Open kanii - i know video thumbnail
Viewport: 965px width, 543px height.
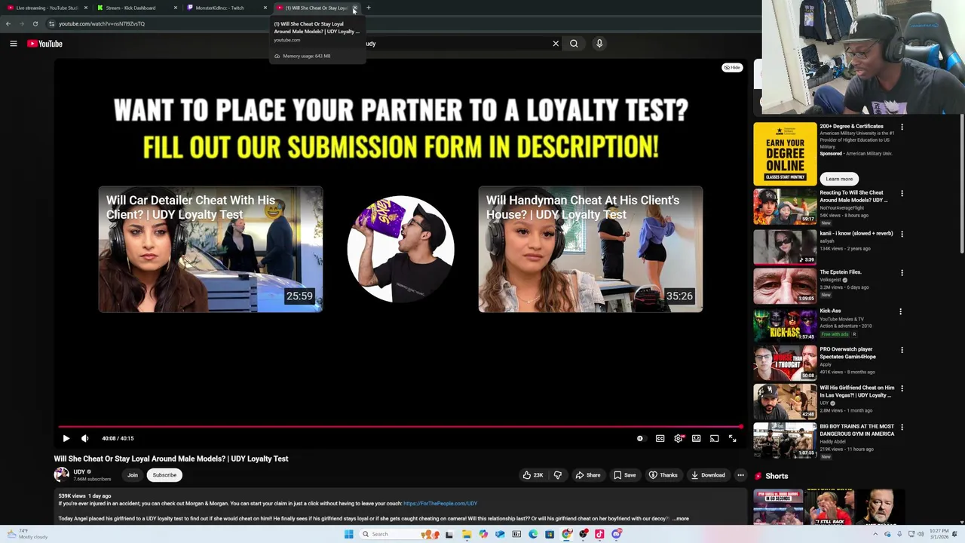pyautogui.click(x=785, y=246)
